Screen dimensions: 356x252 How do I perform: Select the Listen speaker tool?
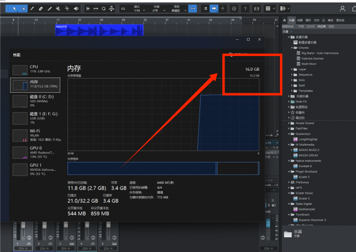click(76, 8)
